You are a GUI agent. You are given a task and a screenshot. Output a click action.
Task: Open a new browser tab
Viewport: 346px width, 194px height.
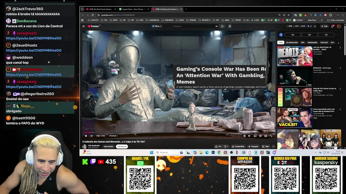point(186,9)
